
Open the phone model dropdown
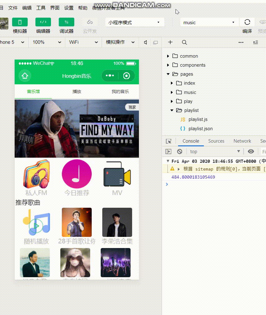coord(12,42)
